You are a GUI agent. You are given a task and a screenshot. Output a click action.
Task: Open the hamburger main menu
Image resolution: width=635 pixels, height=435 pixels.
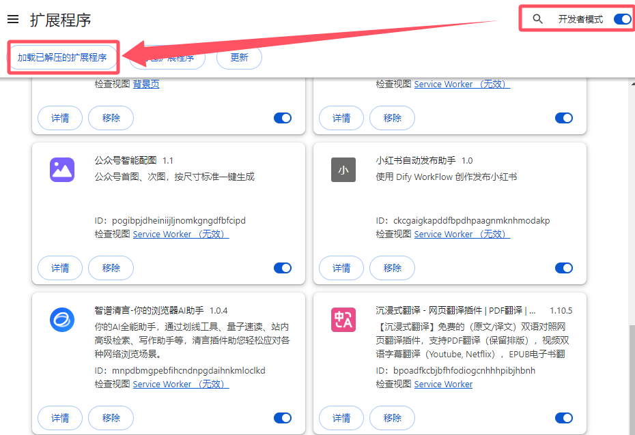(13, 19)
